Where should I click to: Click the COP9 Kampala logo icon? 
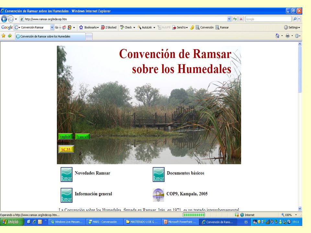158,195
